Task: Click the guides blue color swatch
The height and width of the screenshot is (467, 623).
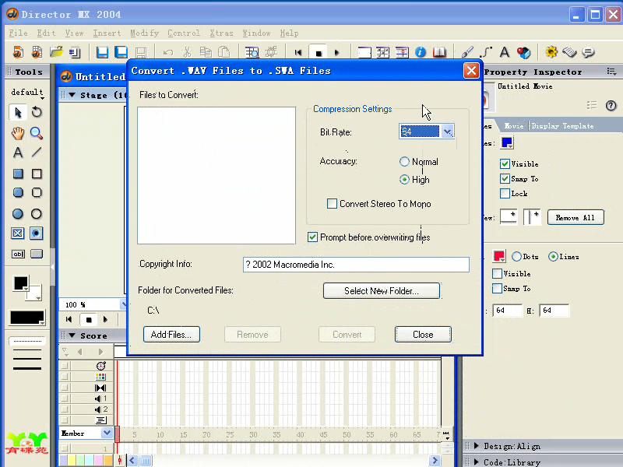Action: [x=507, y=143]
